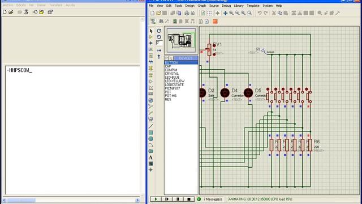Open Search and Tag binoculars tool
The height and width of the screenshot is (204, 362).
(x=161, y=22)
